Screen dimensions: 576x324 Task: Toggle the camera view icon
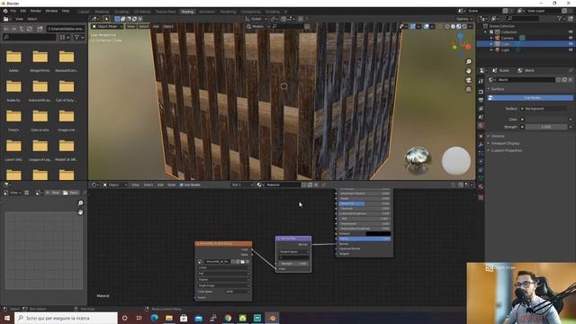(x=468, y=80)
